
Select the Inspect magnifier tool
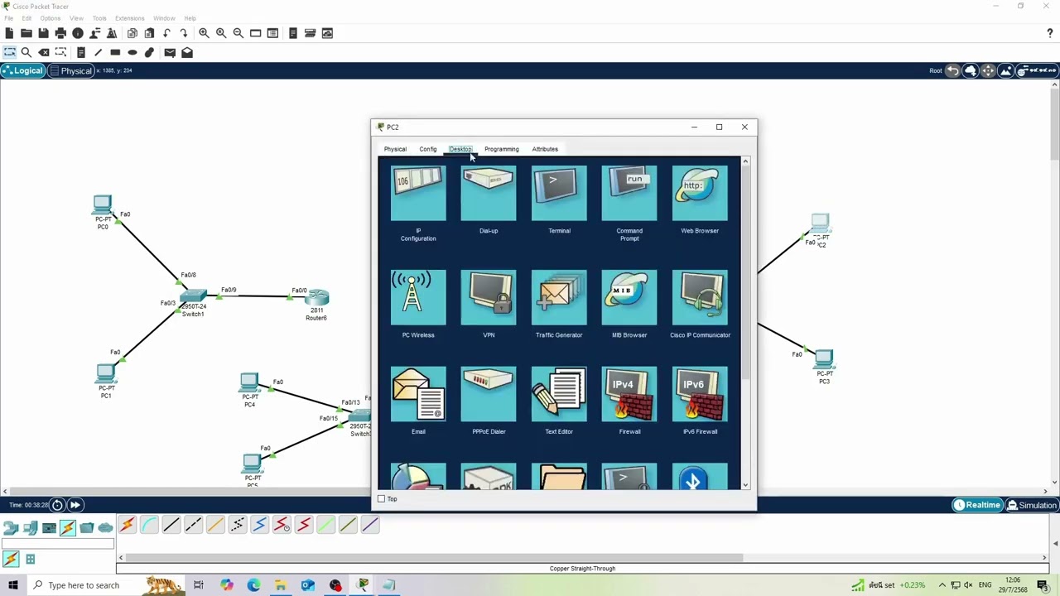point(26,52)
